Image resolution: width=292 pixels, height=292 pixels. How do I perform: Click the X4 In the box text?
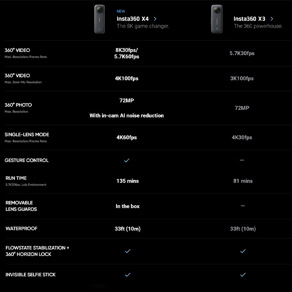coord(127,206)
